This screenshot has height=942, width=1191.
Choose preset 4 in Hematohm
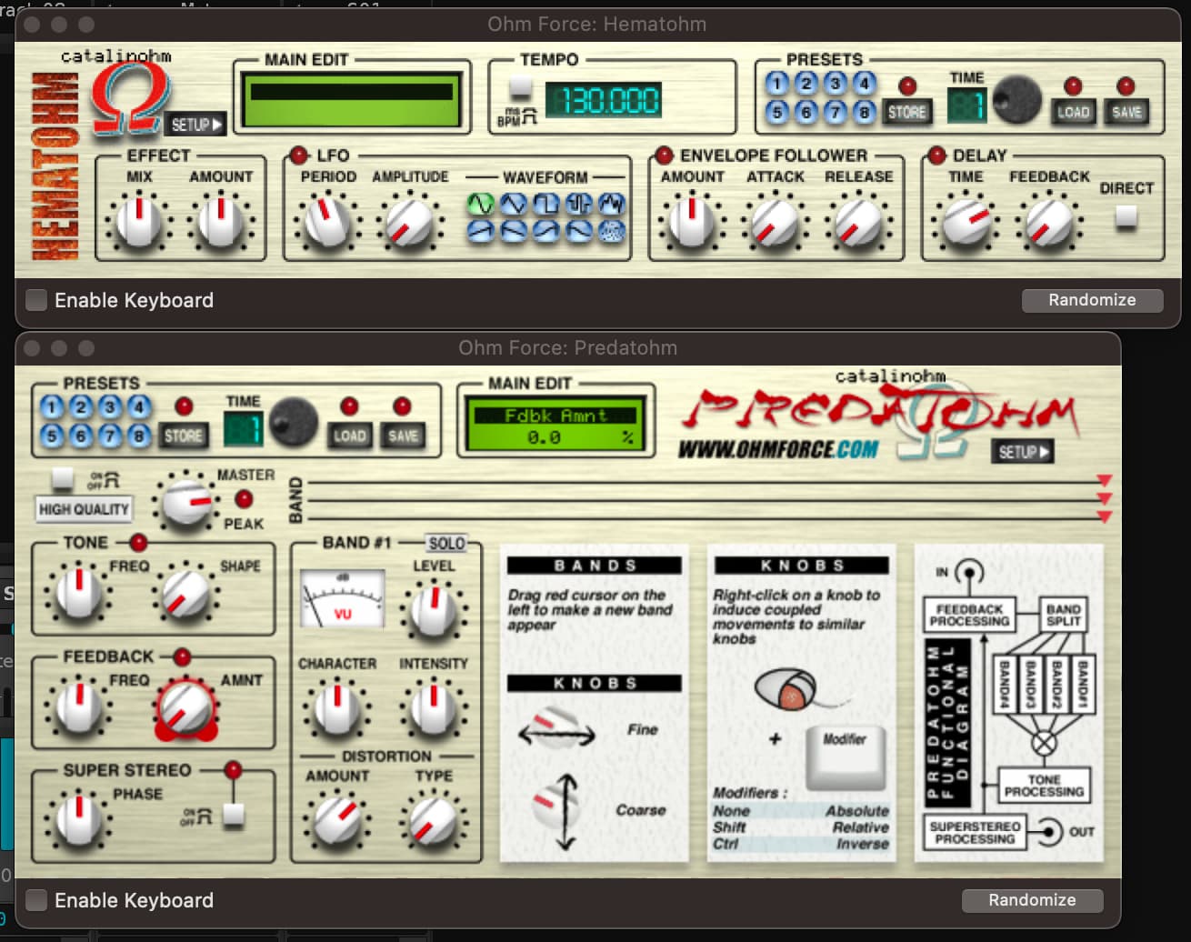coord(864,84)
